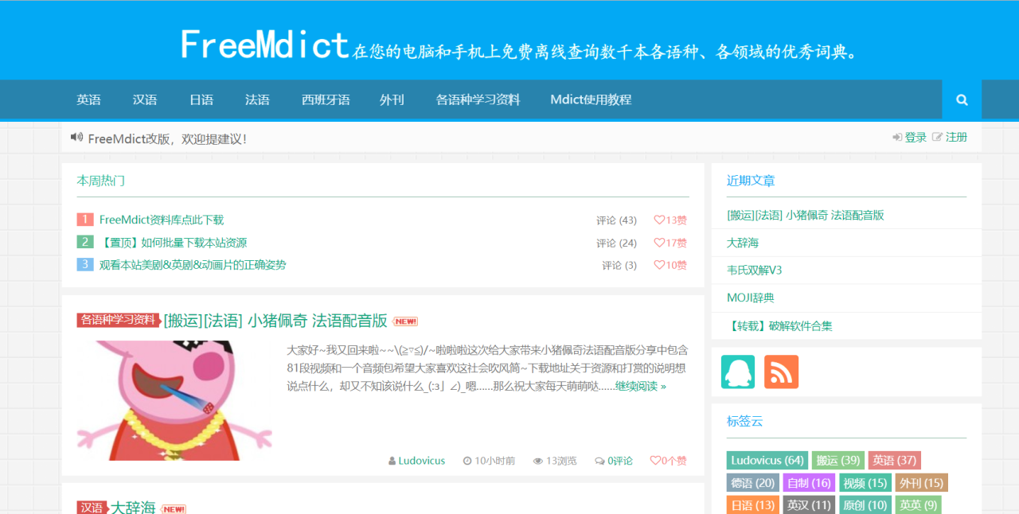Select the 英语 (37) tag

pyautogui.click(x=895, y=460)
